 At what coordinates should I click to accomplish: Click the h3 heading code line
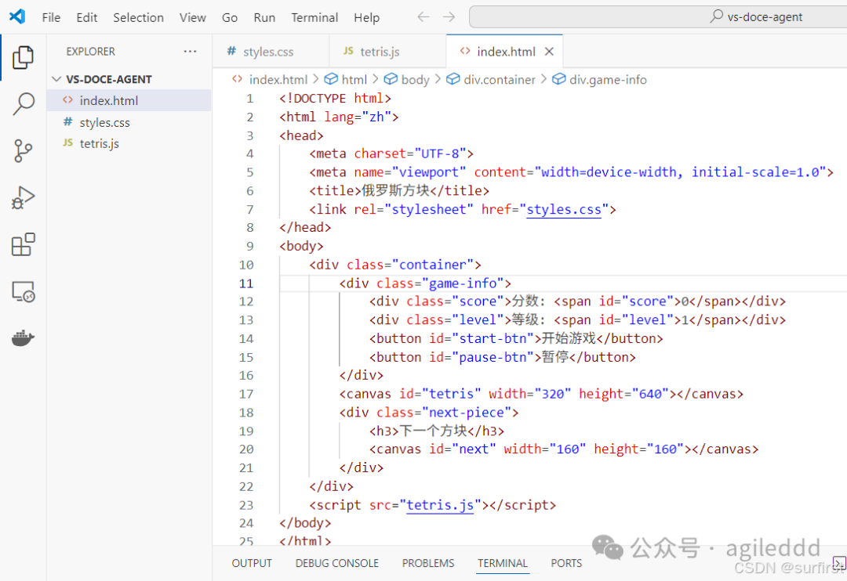click(437, 431)
